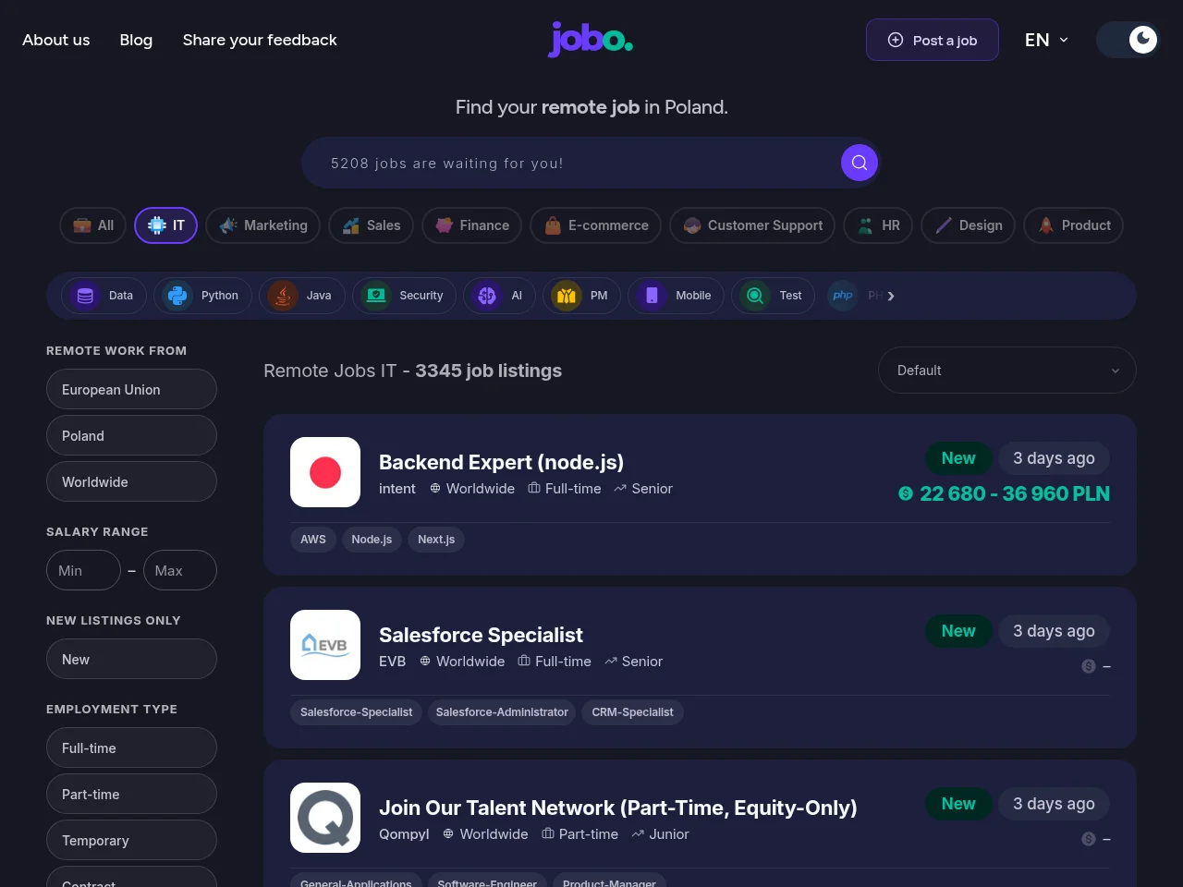
Task: Switch to the Marketing category tab
Action: point(263,225)
